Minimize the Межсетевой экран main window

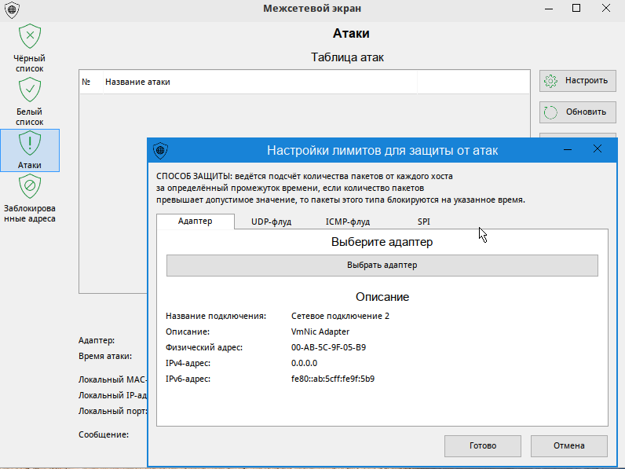[x=549, y=9]
